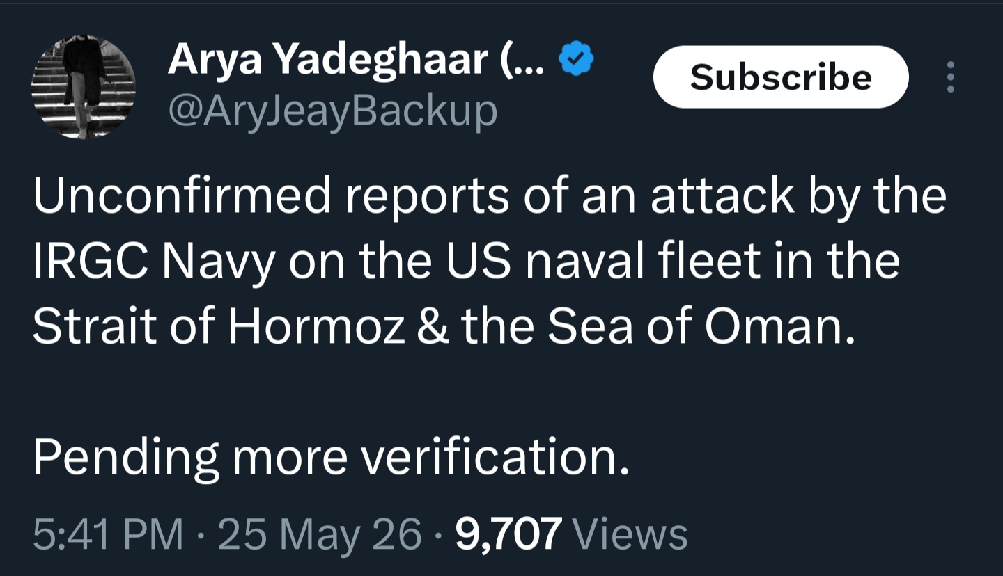The width and height of the screenshot is (1003, 576).
Task: Click the ampersand in the tweet text
Action: pos(434,326)
